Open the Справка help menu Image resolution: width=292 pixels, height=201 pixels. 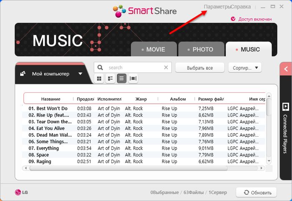click(x=241, y=7)
